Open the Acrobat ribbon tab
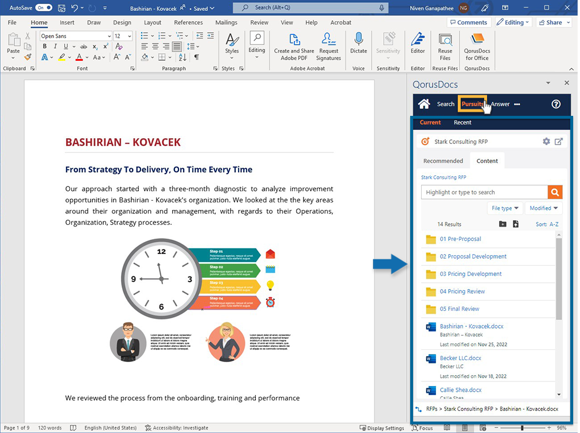The image size is (580, 433). tap(341, 22)
